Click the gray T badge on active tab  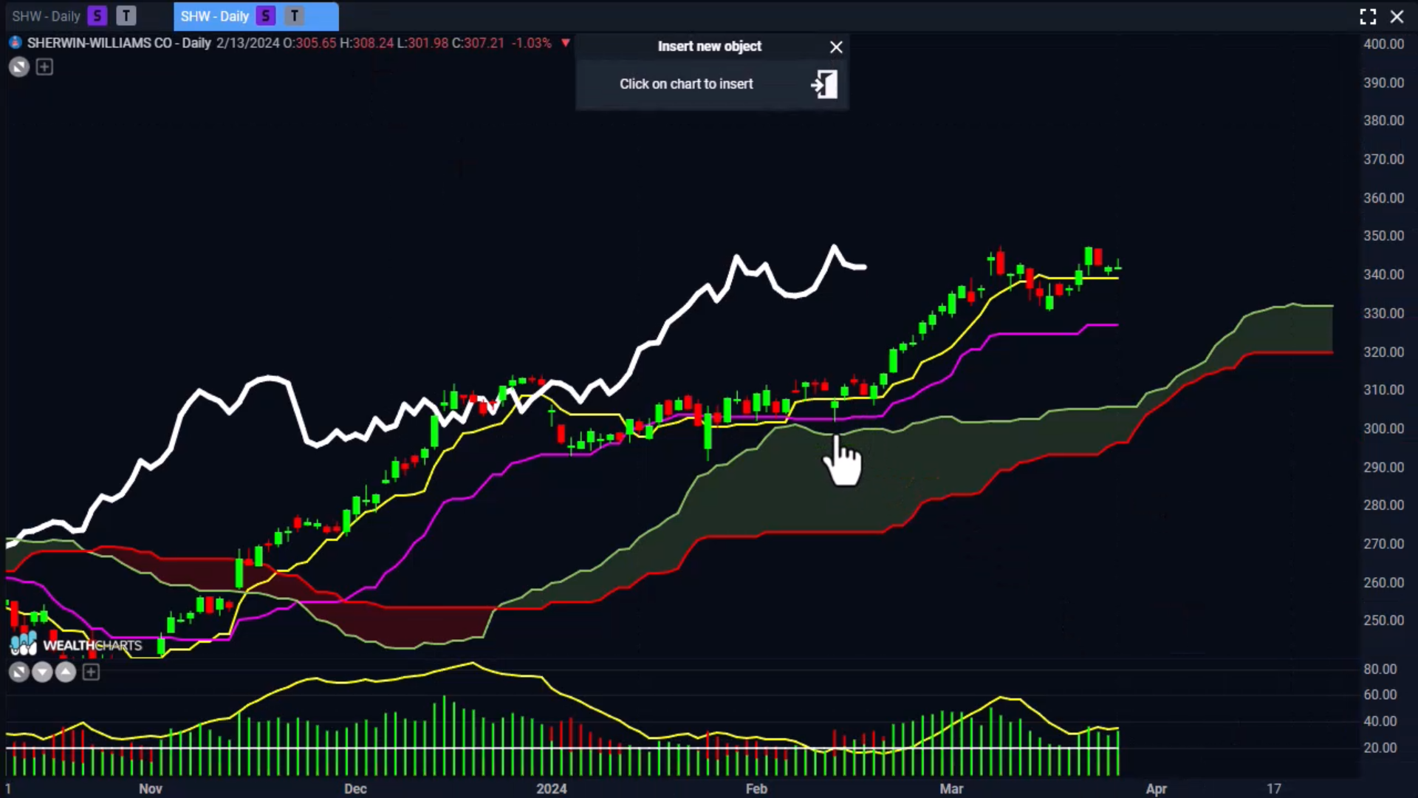click(295, 16)
